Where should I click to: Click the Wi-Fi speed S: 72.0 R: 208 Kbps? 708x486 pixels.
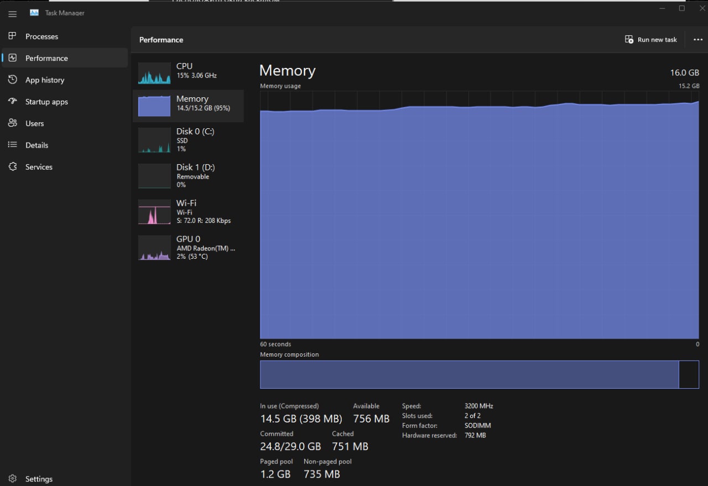click(x=204, y=221)
